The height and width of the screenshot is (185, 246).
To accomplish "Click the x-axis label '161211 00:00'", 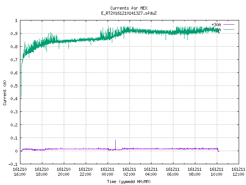I will pos(107,172).
